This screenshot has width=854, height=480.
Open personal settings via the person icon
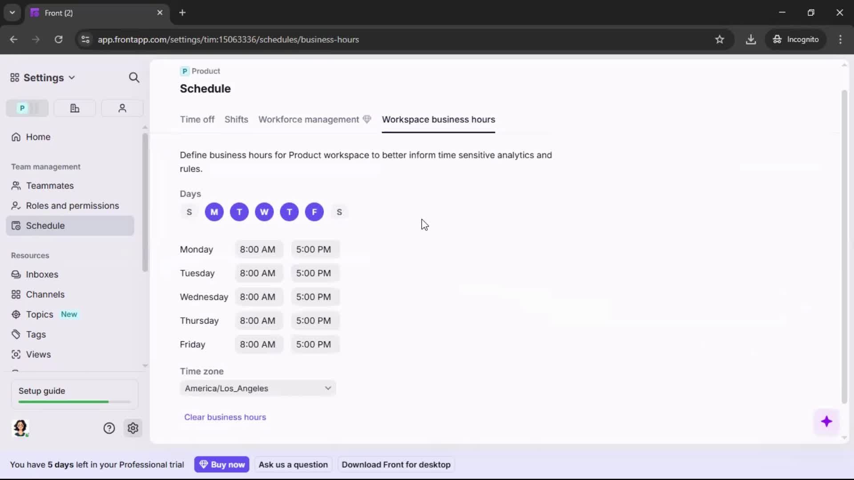coord(122,108)
